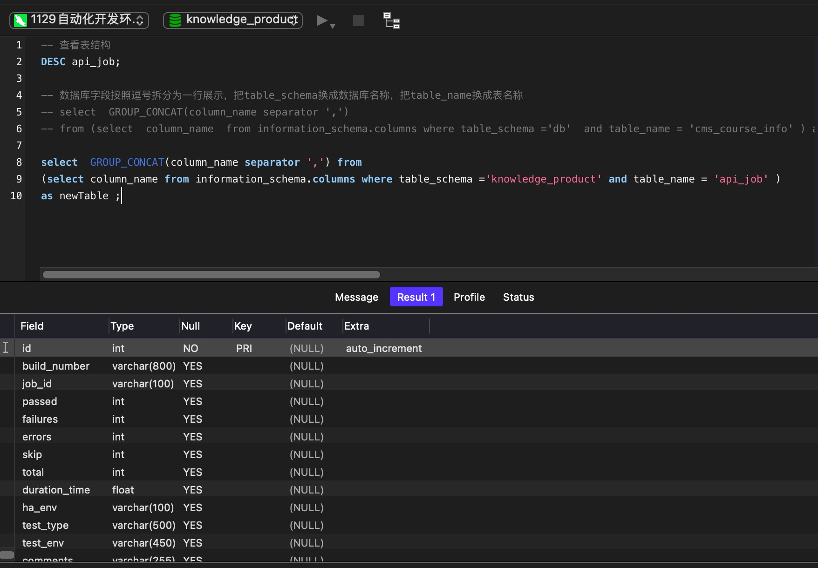Open the Profile tab

click(x=469, y=297)
